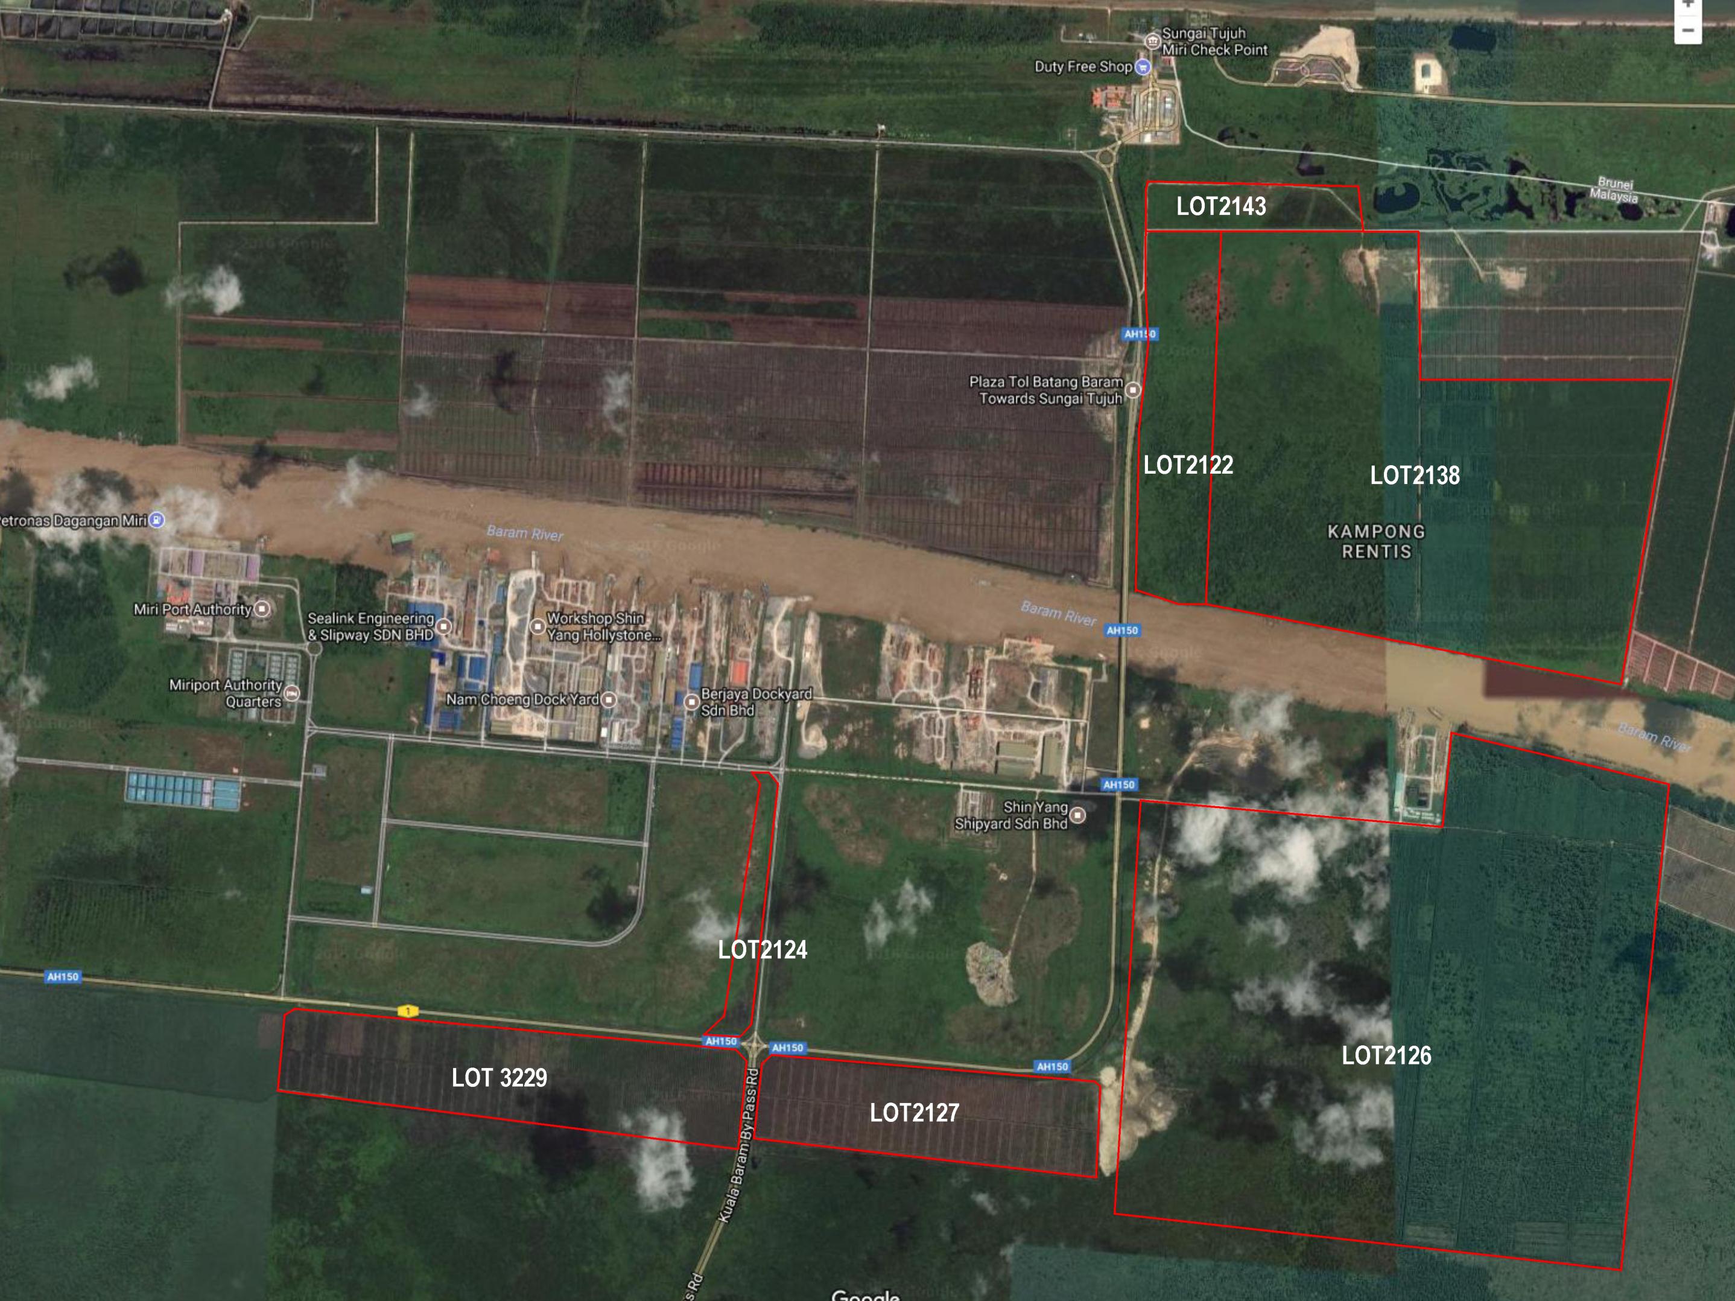Click the LOT2138 label
The width and height of the screenshot is (1735, 1301).
(1415, 475)
